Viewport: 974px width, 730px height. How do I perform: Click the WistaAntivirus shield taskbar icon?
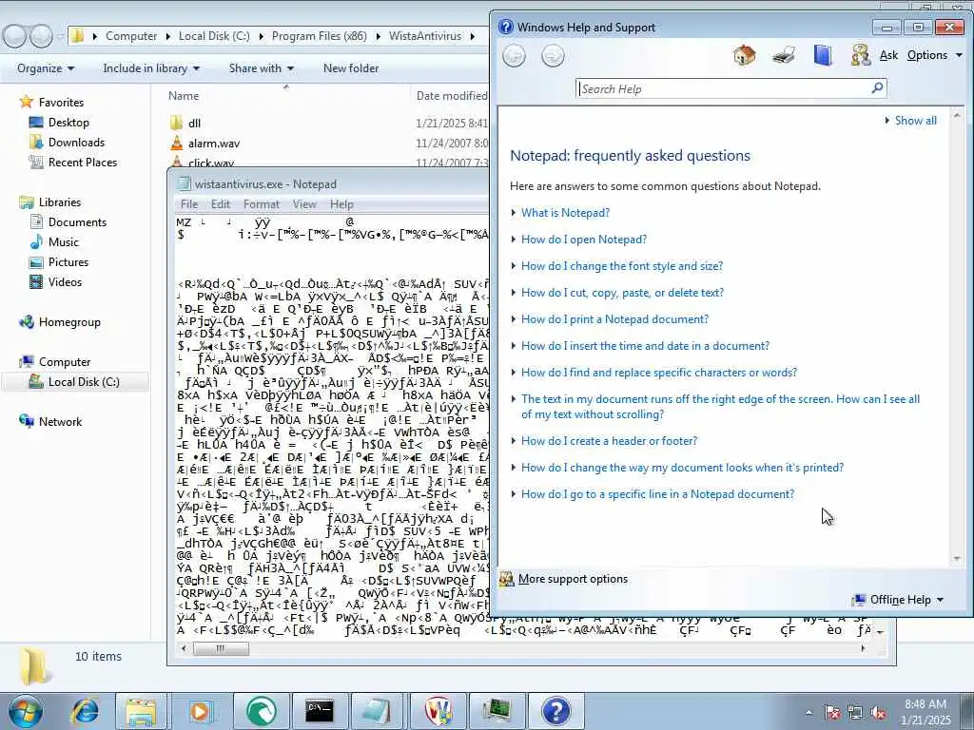(x=438, y=711)
